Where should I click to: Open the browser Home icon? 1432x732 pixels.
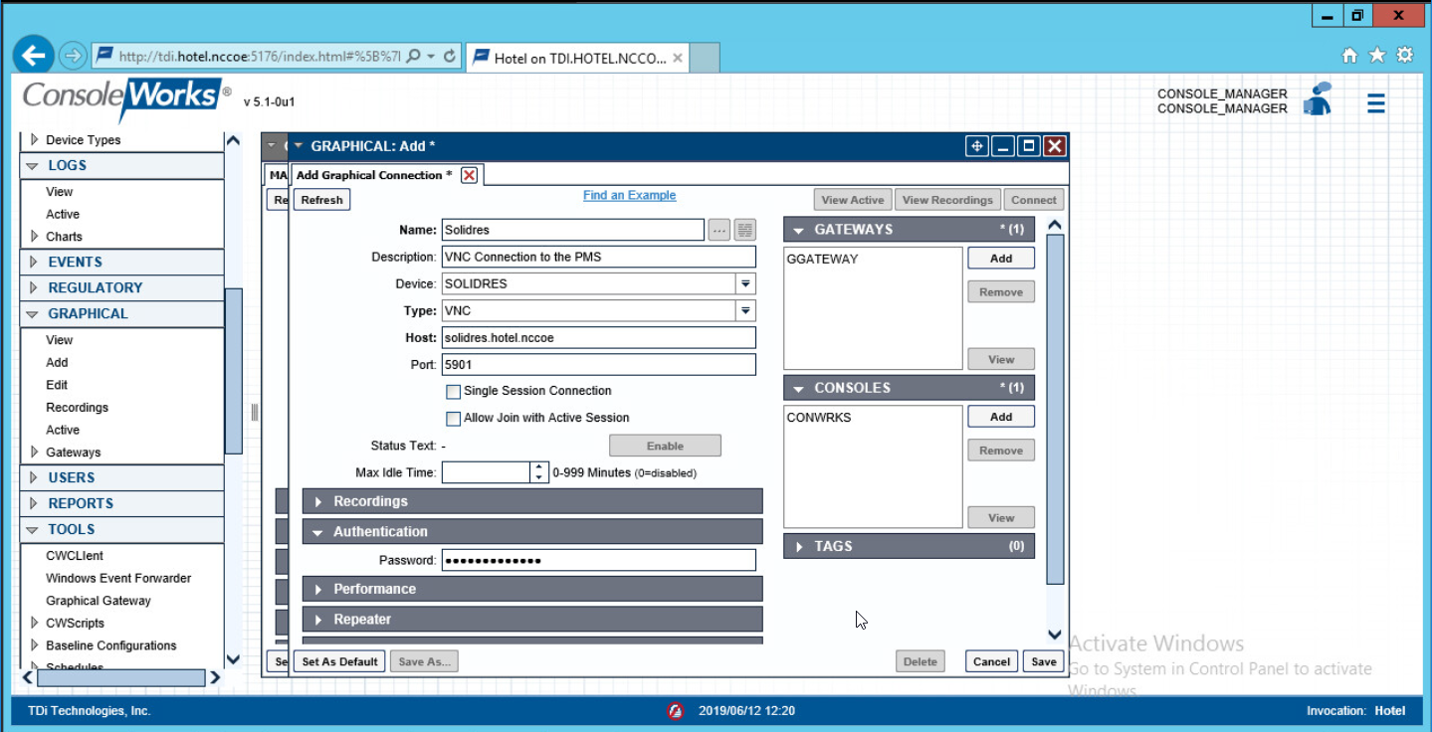coord(1349,56)
